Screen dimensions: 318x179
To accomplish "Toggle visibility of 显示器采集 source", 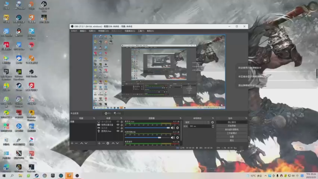I will [118, 122].
